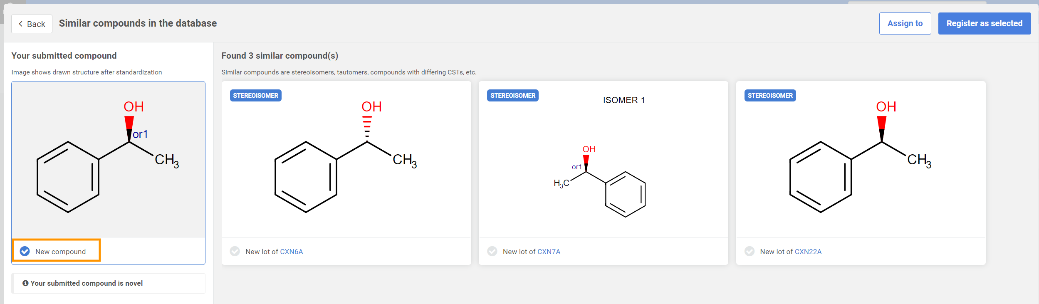Click the Back button
The width and height of the screenshot is (1039, 304).
point(32,24)
